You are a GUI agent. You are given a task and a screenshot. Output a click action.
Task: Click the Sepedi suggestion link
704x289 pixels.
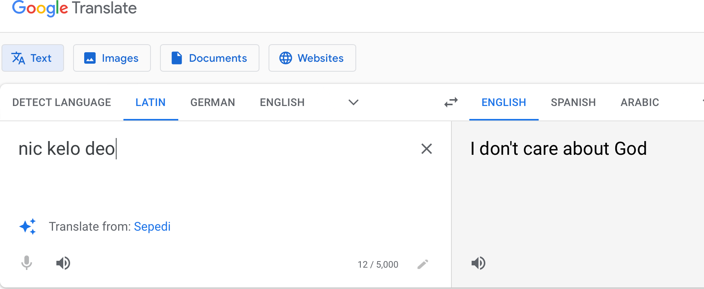(152, 226)
